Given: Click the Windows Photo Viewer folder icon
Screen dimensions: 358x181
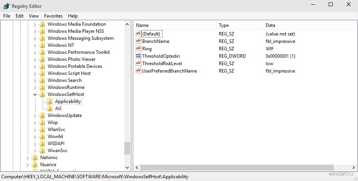Looking at the screenshot, I should tap(43, 59).
